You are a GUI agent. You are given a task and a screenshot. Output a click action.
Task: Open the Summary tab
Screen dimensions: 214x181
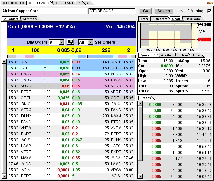(x=30, y=19)
